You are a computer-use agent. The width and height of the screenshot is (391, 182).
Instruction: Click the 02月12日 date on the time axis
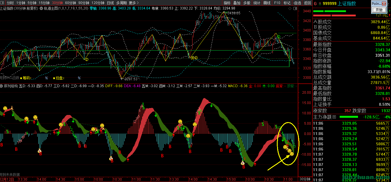point(7,179)
